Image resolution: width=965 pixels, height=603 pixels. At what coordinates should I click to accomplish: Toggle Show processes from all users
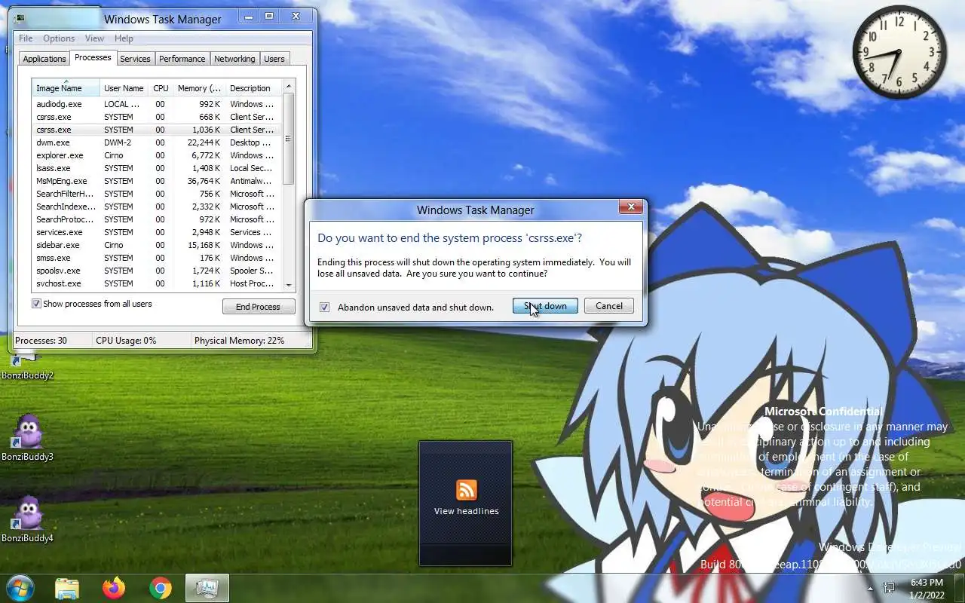click(36, 304)
